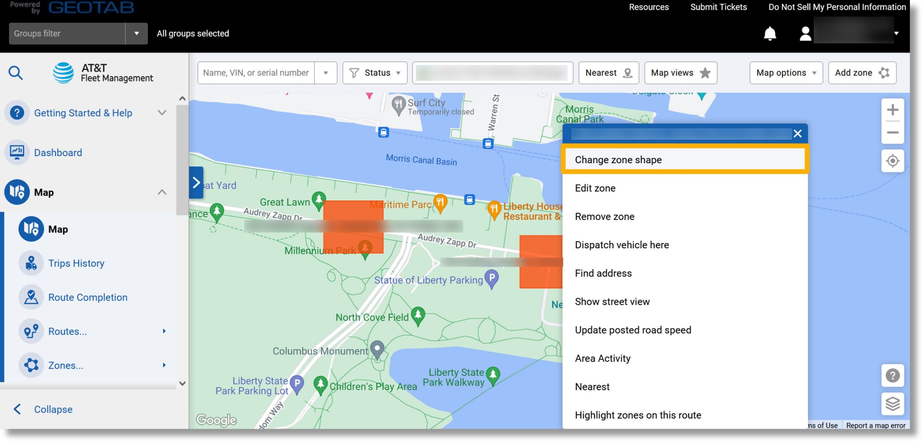Click the Name, VIN, or serial number field
923x442 pixels.
(x=256, y=73)
